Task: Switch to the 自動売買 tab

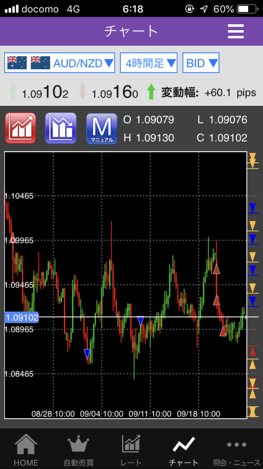Action: tap(78, 450)
